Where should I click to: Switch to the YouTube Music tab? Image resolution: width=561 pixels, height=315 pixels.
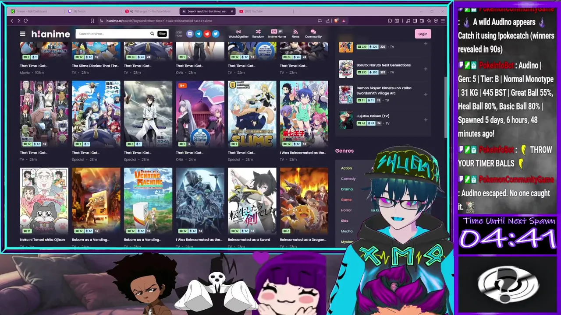pos(151,11)
